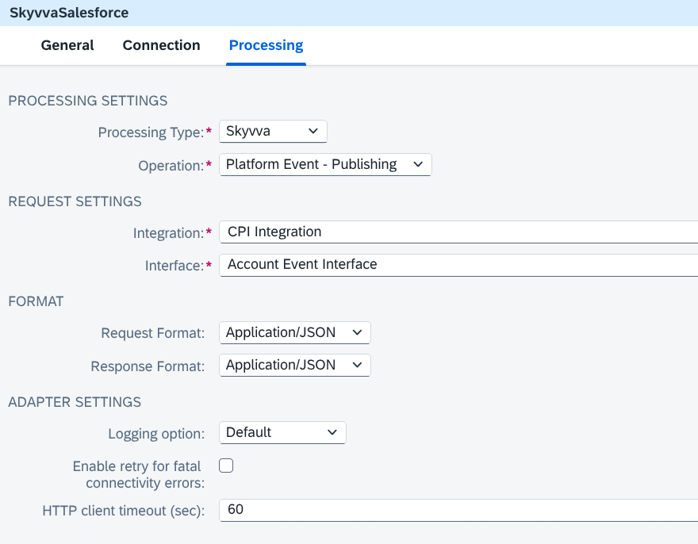This screenshot has height=544, width=698.
Task: Open the Response Format dropdown
Action: [x=295, y=365]
